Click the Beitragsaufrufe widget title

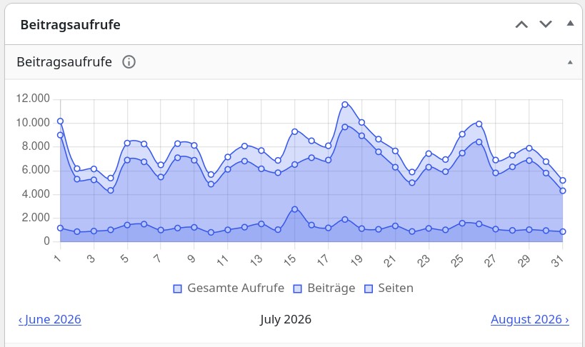click(x=71, y=25)
